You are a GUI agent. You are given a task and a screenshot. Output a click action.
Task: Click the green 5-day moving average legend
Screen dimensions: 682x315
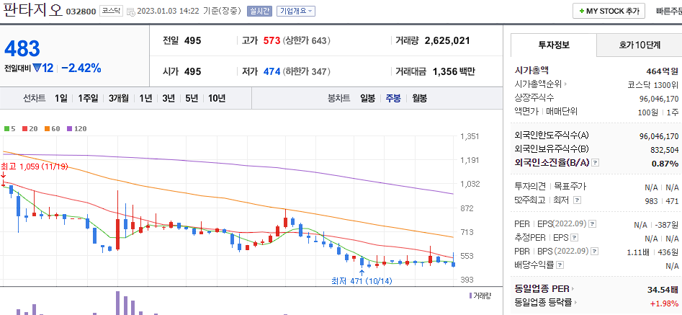click(x=9, y=129)
